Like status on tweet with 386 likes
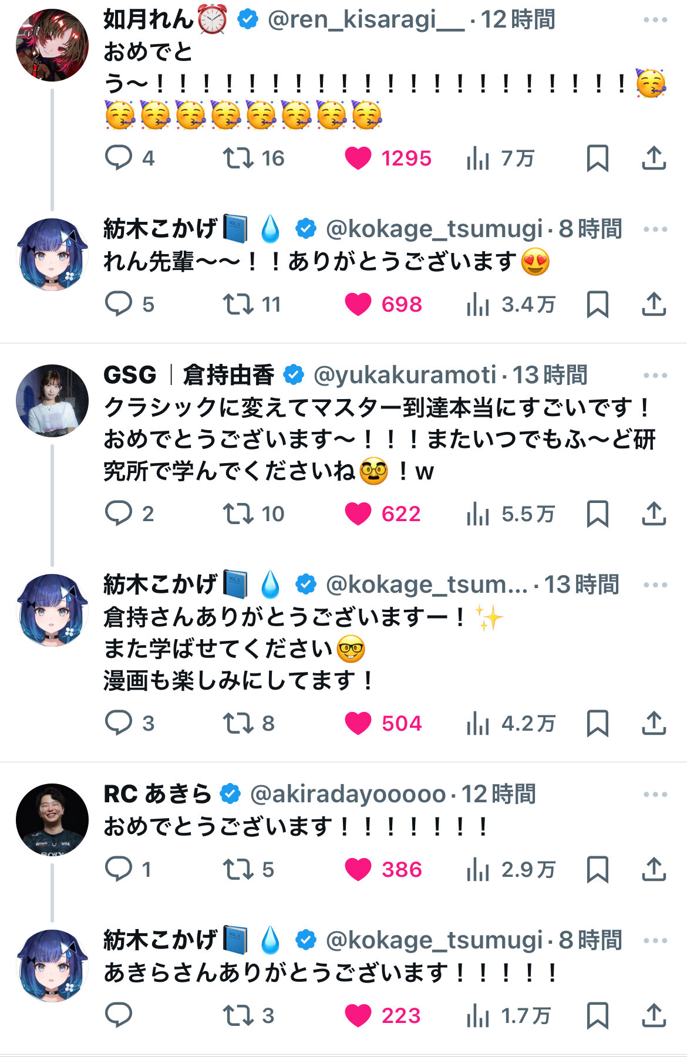Viewport: 687px width, 1057px height. pos(358,869)
